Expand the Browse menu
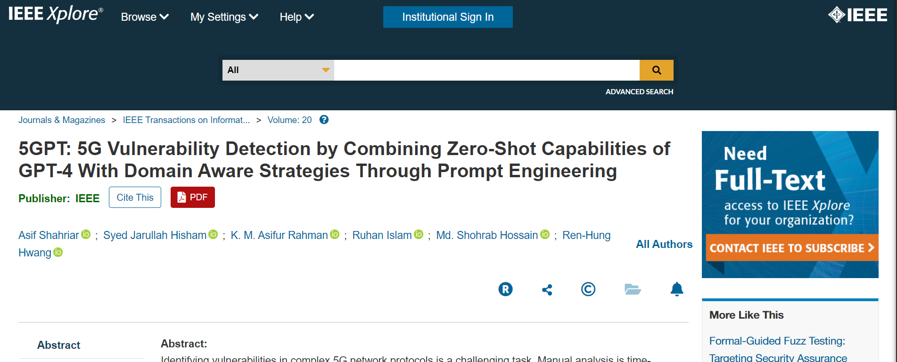 point(145,17)
